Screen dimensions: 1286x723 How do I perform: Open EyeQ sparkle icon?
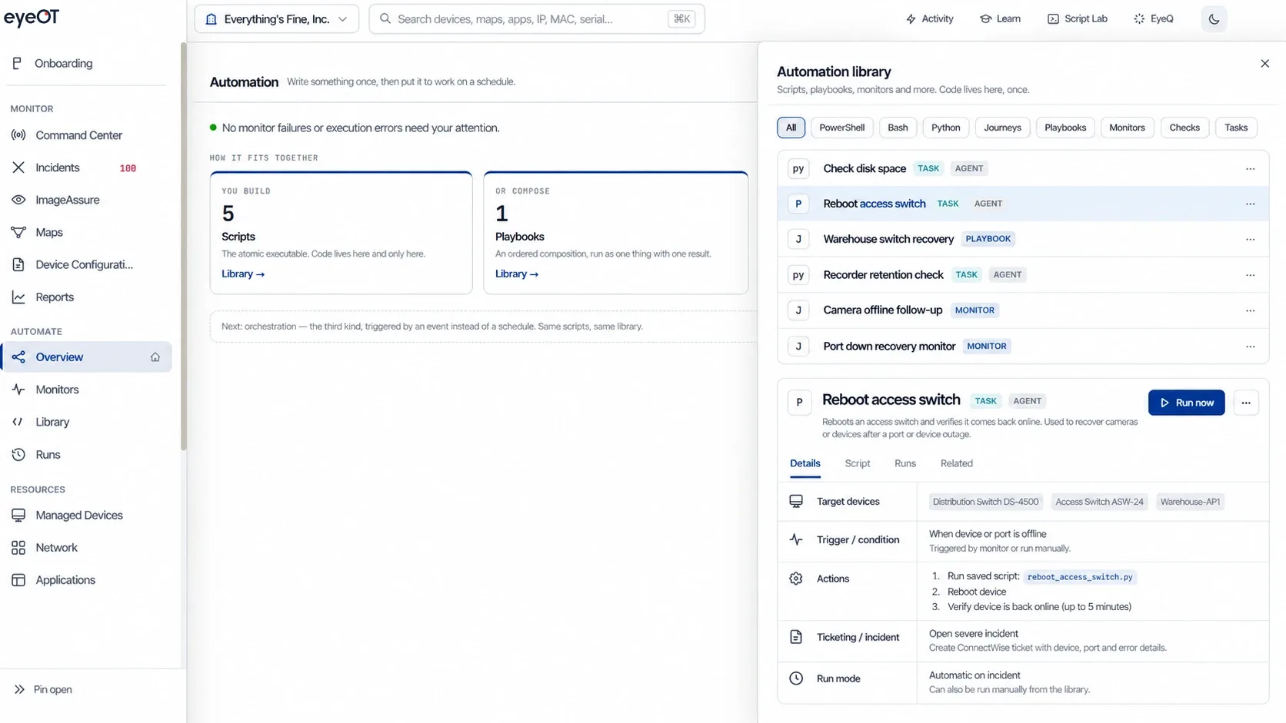(1139, 19)
